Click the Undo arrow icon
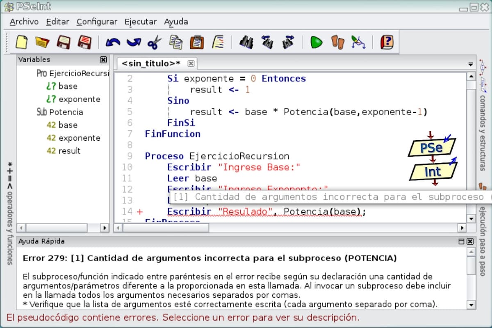Viewport: 492px width, 328px height. pos(113,42)
